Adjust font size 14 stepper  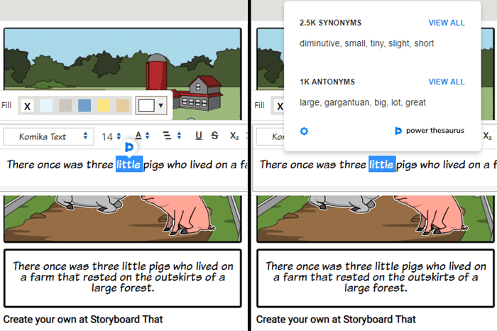[111, 136]
